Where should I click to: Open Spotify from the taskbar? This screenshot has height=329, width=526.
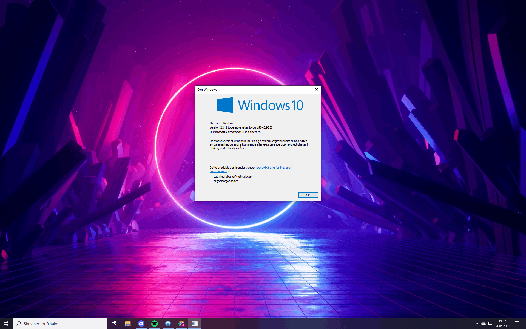coord(155,324)
